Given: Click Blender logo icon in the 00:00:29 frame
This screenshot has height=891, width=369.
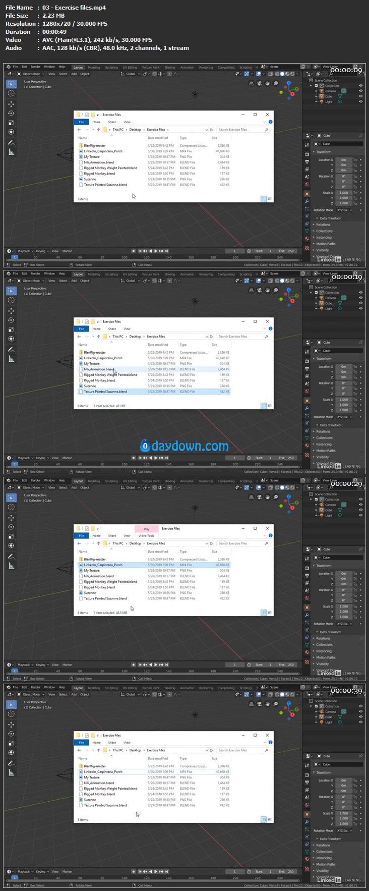Looking at the screenshot, I should (8, 480).
